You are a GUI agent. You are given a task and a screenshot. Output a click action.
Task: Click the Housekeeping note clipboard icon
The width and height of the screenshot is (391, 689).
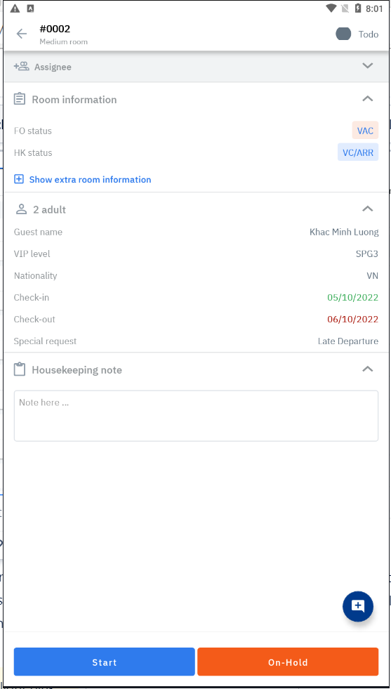point(20,369)
